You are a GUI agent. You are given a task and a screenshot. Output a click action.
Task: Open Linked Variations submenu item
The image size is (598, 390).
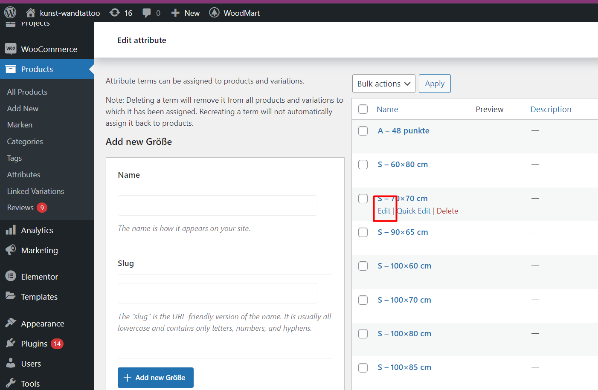coord(35,191)
